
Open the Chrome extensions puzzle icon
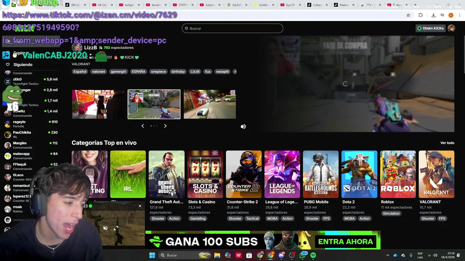point(421,15)
